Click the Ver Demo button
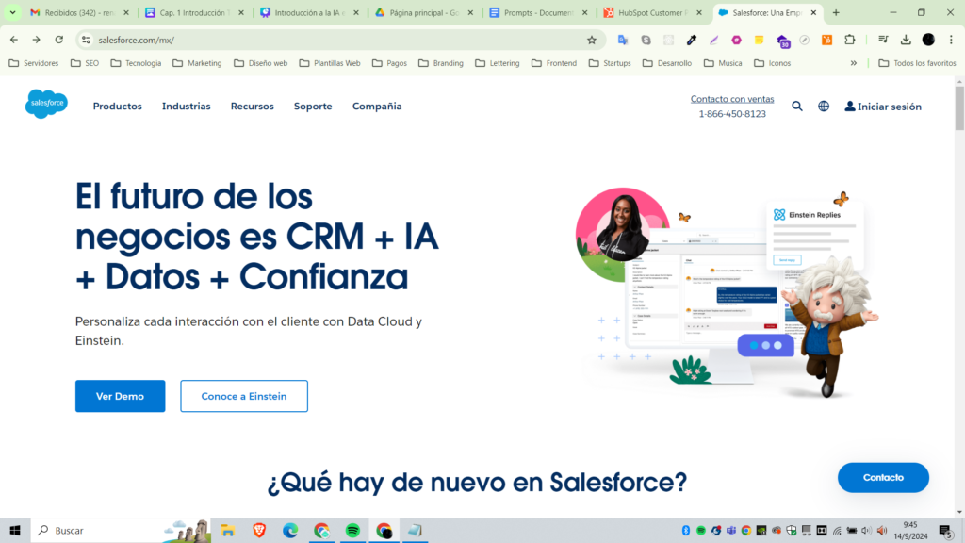Viewport: 965px width, 543px height. [120, 396]
